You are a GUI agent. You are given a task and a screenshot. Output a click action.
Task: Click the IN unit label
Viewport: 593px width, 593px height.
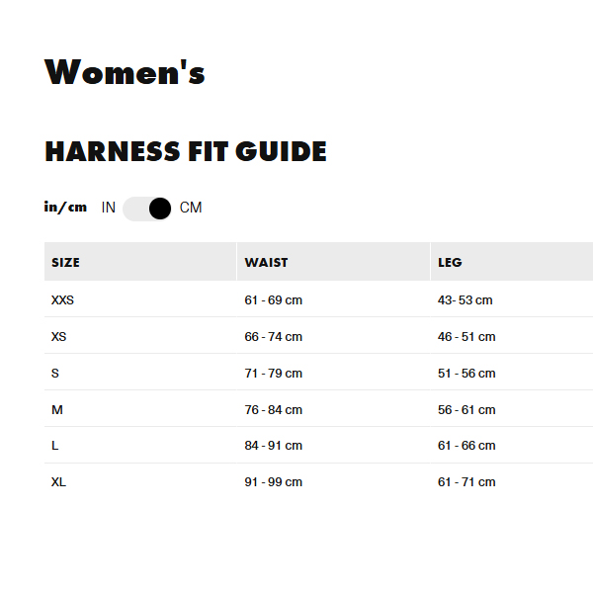point(109,208)
